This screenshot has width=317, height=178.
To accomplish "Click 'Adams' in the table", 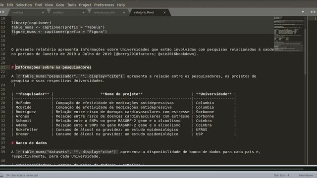I will [x=21, y=125].
